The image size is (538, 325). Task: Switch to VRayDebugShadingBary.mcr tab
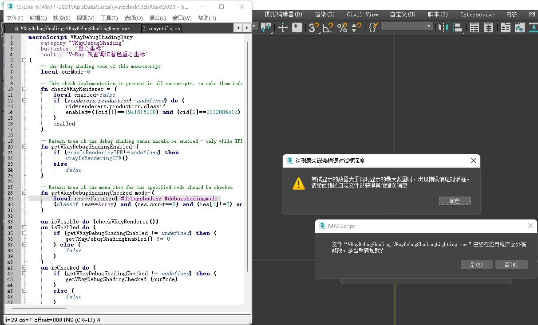pyautogui.click(x=72, y=28)
